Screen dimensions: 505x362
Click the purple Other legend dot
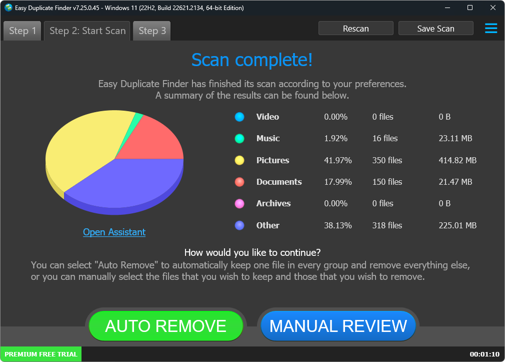click(x=239, y=225)
